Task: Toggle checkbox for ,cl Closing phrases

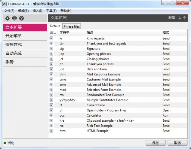Action: tap(51, 59)
